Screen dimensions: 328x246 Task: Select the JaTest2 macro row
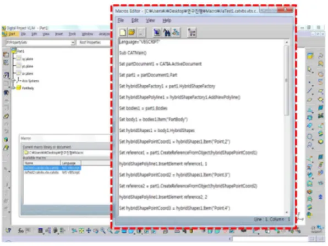(52, 172)
